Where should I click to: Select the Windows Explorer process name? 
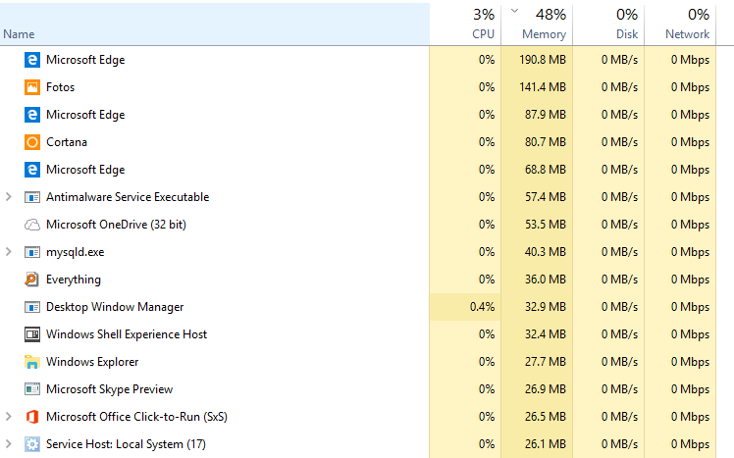92,362
